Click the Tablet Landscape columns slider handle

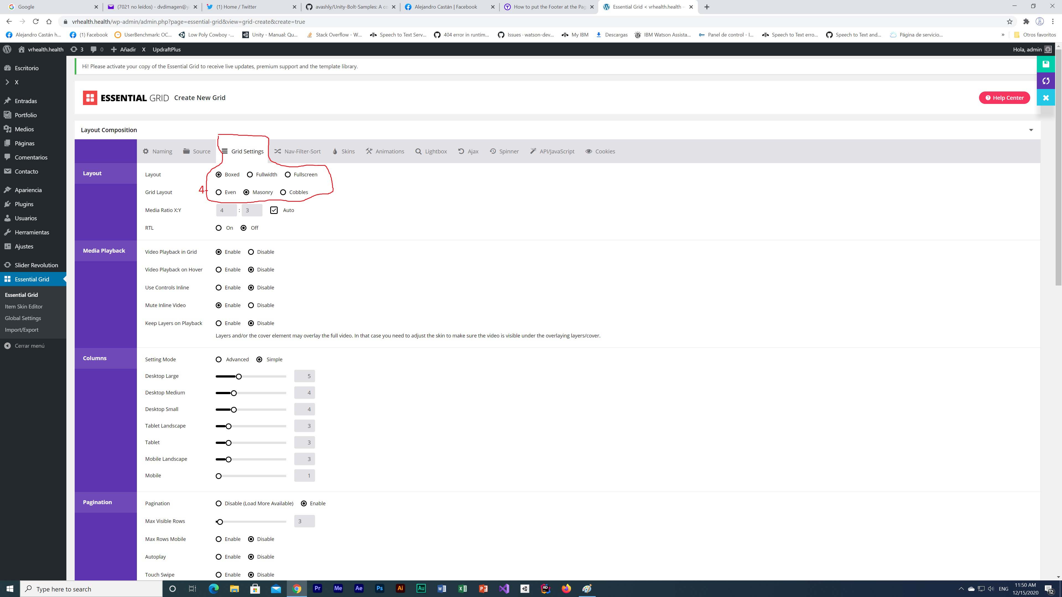228,426
